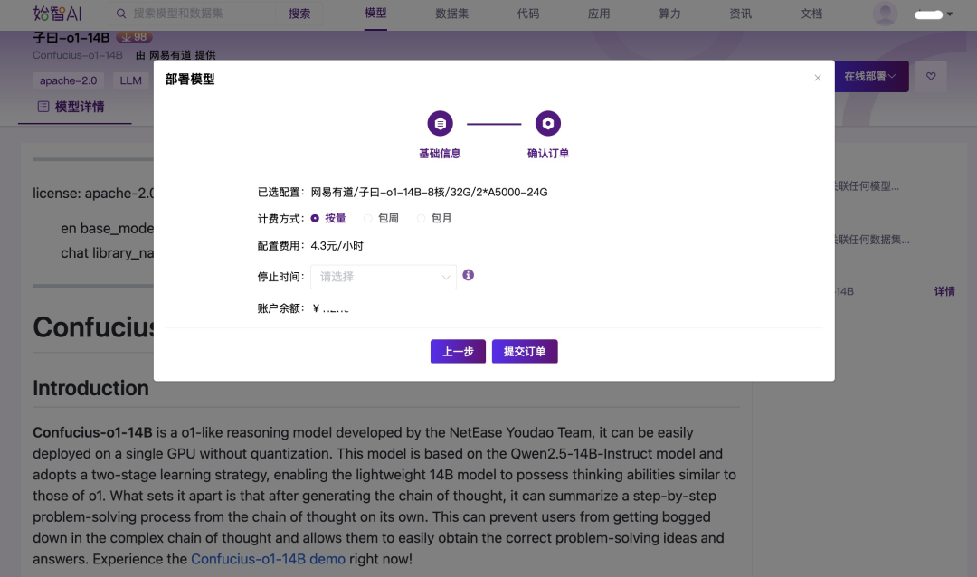Click the apache-2.0 tag
Screen dimensions: 977x577
click(69, 80)
